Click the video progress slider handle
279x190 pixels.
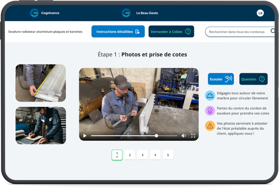pyautogui.click(x=156, y=136)
